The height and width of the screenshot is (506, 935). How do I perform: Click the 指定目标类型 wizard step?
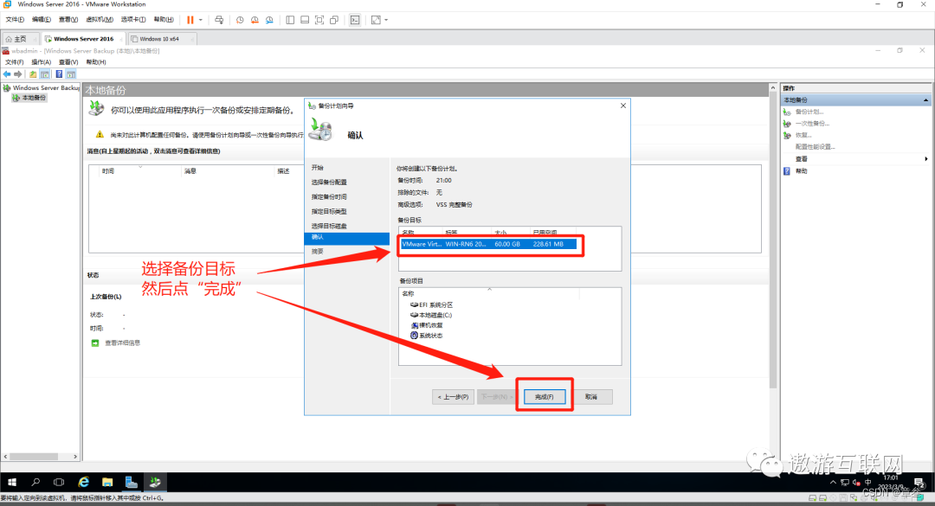[x=329, y=212]
